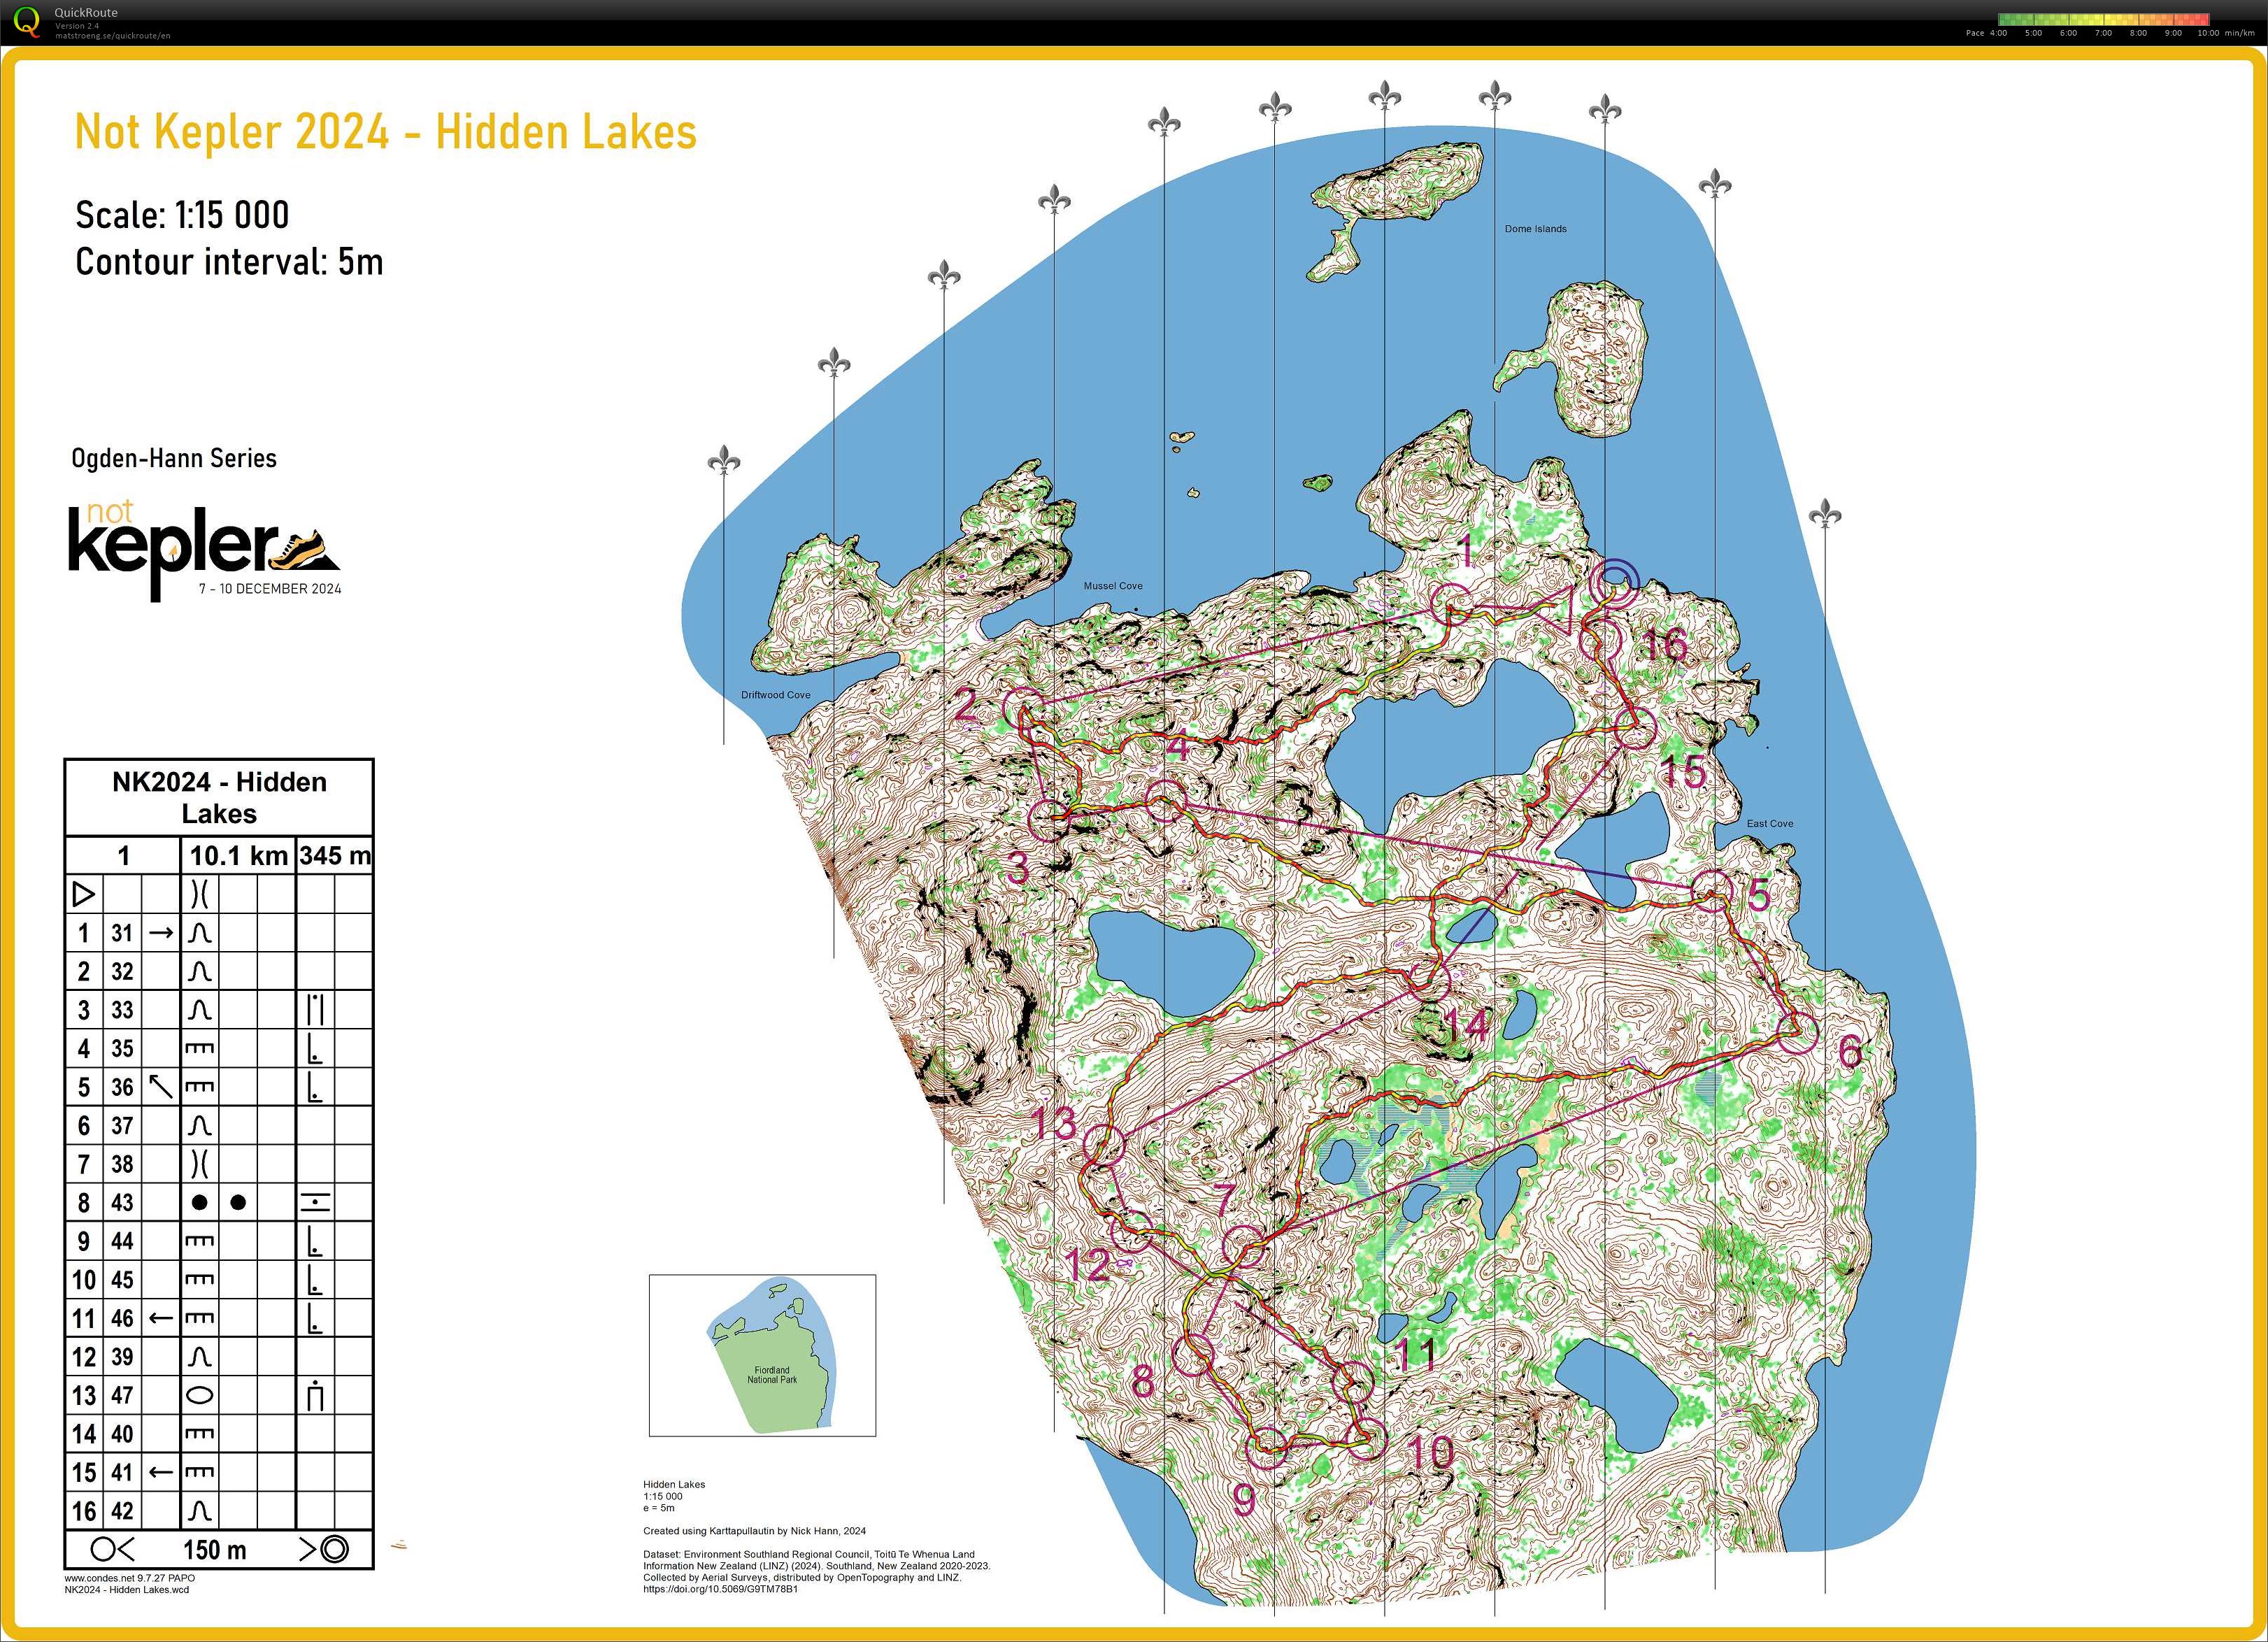This screenshot has height=1642, width=2268.
Task: Click the '10.1 km' course length cell
Action: (x=238, y=855)
